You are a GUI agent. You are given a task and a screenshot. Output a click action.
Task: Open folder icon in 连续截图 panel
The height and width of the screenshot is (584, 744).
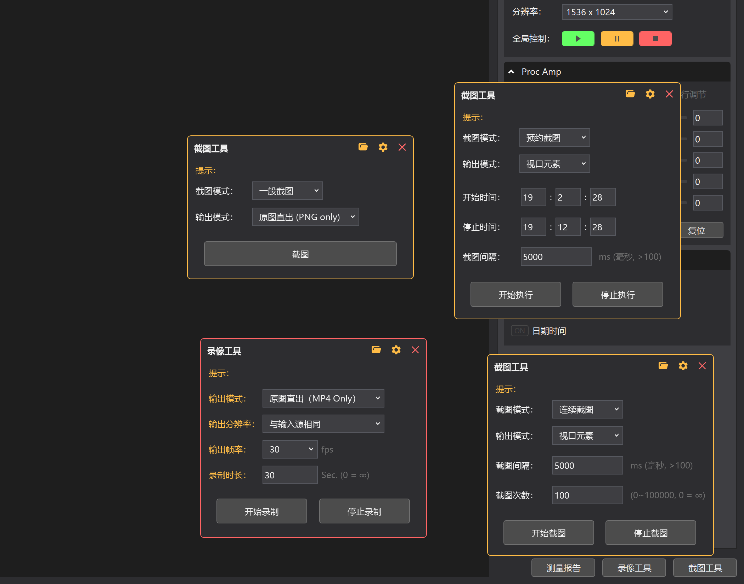663,366
